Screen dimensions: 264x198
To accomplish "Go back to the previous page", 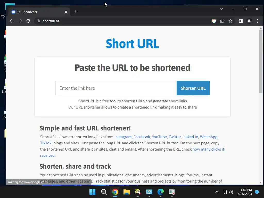I will point(12,21).
